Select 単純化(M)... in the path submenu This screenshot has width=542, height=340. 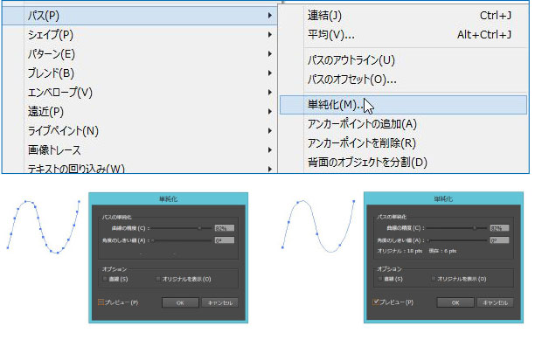[403, 105]
